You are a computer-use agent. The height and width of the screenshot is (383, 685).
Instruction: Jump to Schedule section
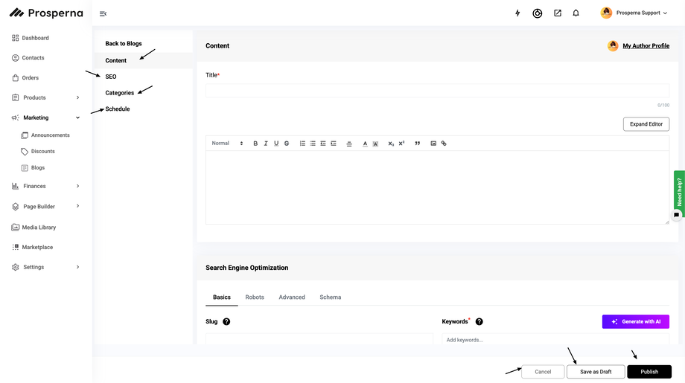tap(118, 109)
